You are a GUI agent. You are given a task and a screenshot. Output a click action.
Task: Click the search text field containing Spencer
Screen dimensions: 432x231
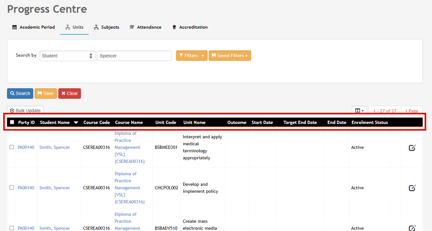(x=134, y=56)
